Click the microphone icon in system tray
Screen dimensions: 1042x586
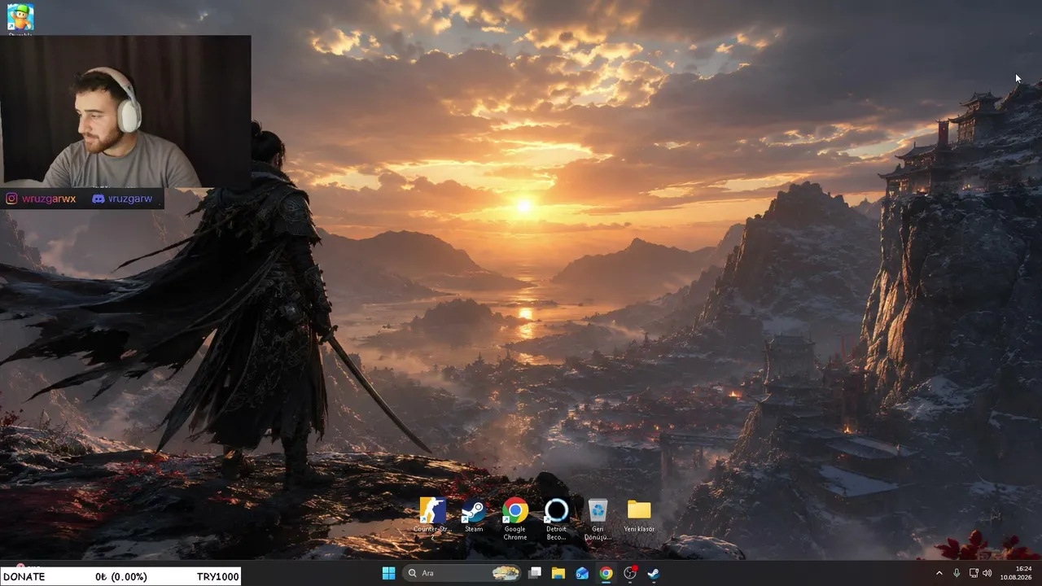click(957, 573)
